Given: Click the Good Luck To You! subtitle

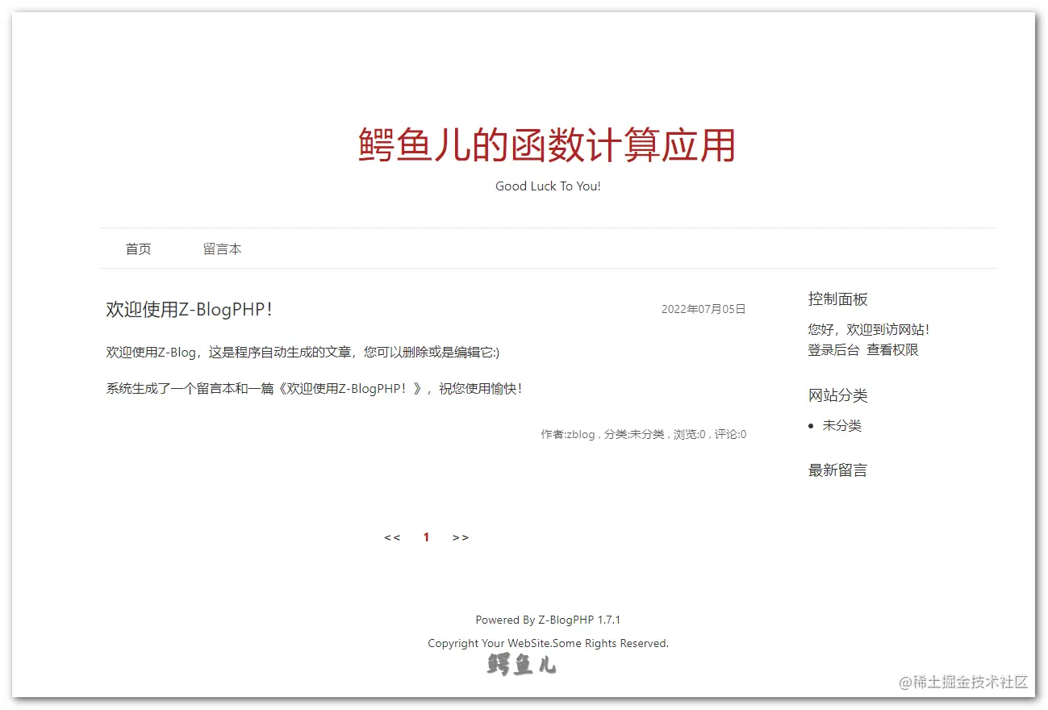Looking at the screenshot, I should pyautogui.click(x=548, y=186).
